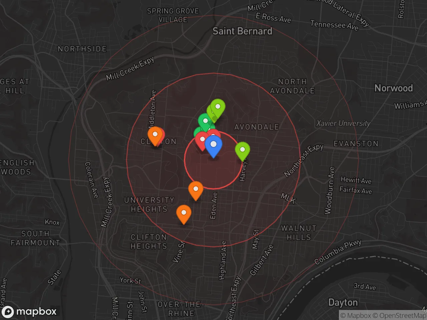This screenshot has width=427, height=320.
Task: Click the blue center location marker
Action: tap(213, 145)
